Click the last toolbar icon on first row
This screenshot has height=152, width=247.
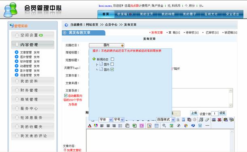point(231,120)
